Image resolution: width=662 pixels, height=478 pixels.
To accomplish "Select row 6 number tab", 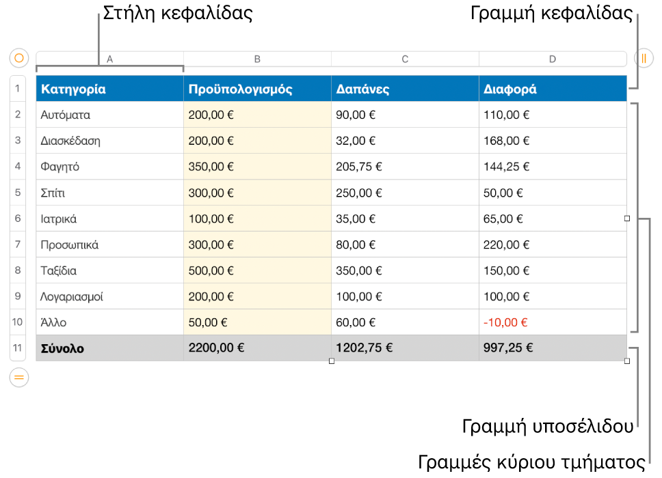I will point(18,219).
